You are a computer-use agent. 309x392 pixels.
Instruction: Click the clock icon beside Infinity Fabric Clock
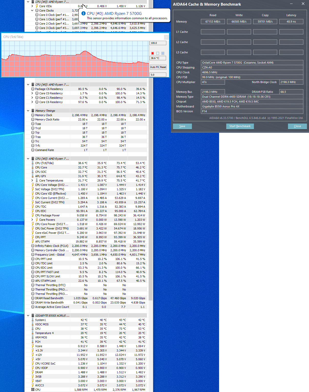tap(33, 246)
